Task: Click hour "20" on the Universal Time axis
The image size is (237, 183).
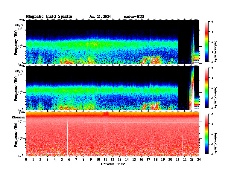Action: point(170,159)
